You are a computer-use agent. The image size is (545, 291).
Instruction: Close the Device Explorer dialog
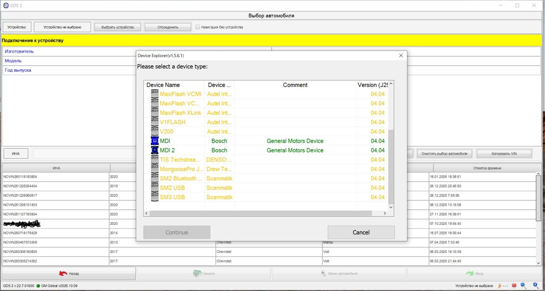click(401, 55)
